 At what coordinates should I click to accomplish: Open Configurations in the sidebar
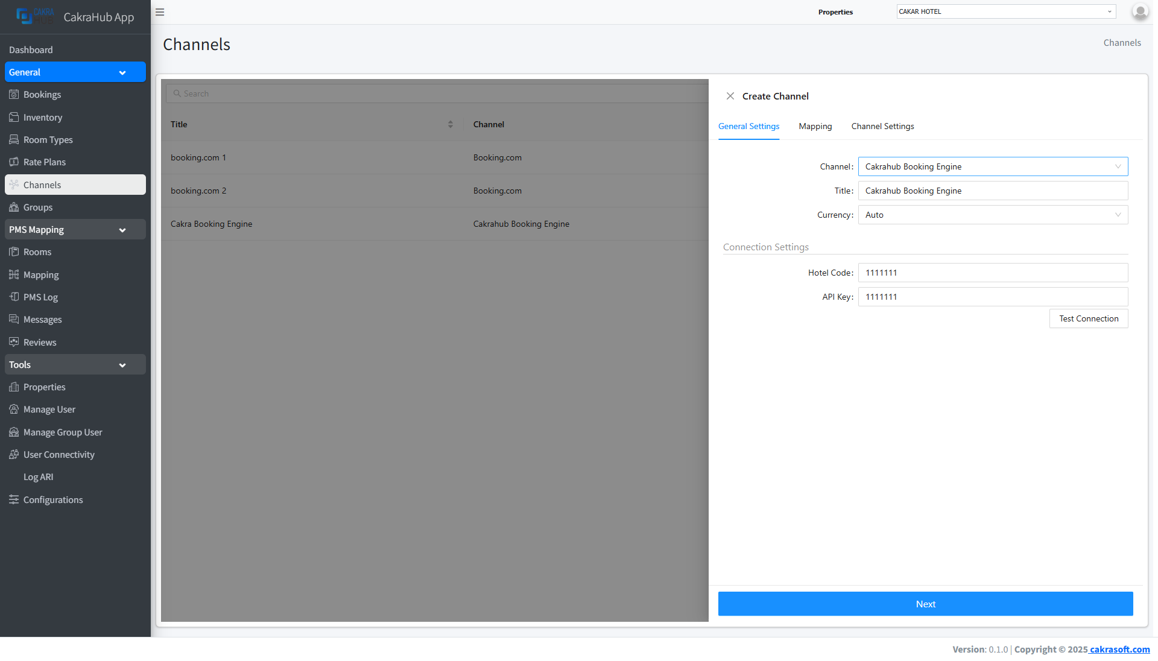[x=53, y=500]
